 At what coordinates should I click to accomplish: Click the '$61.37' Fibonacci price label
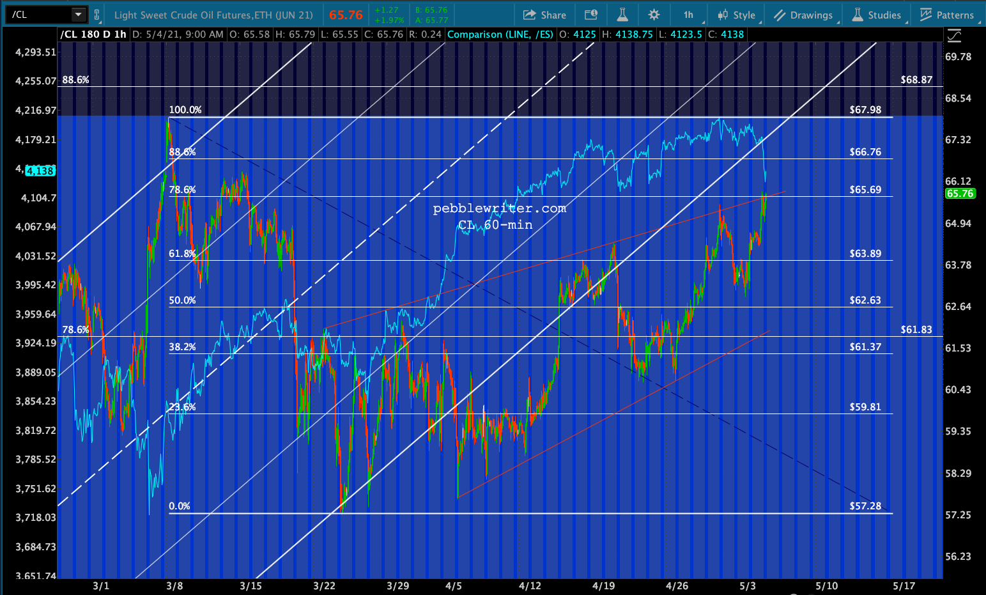coord(865,347)
